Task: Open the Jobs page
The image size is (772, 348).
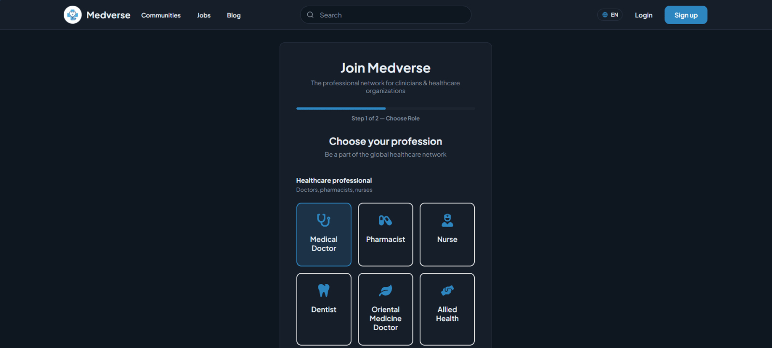Action: pyautogui.click(x=204, y=15)
